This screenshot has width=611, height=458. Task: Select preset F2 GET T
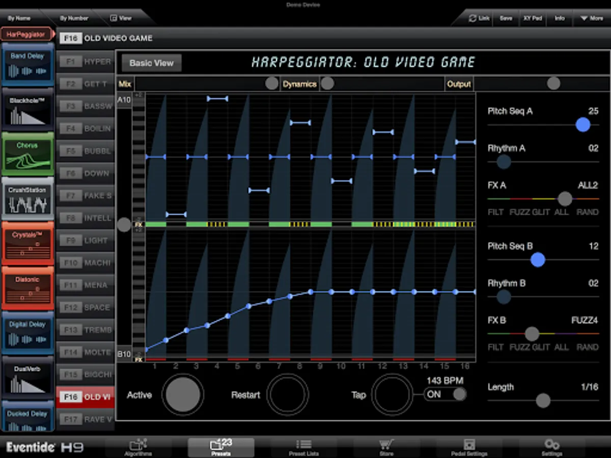[x=86, y=84]
